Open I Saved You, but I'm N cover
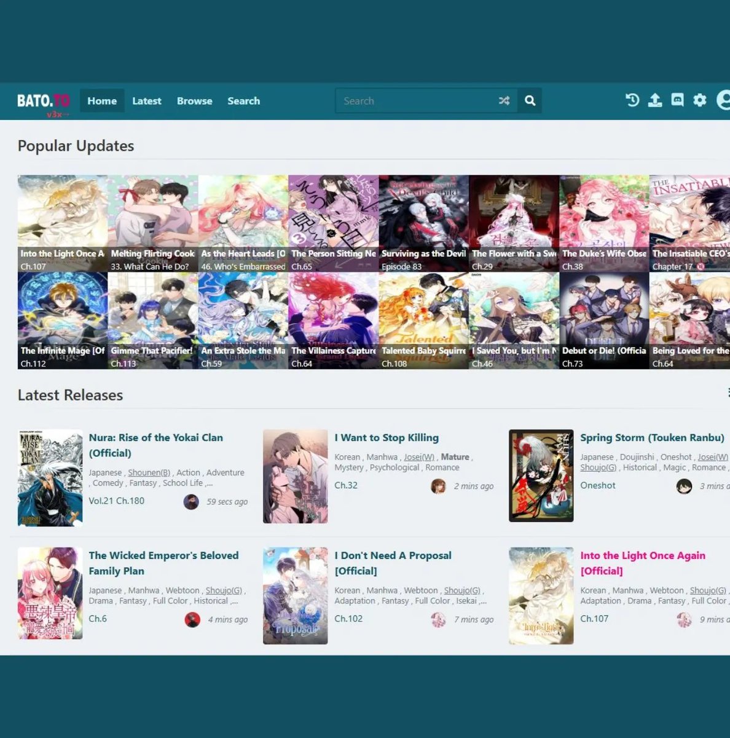 pyautogui.click(x=514, y=320)
